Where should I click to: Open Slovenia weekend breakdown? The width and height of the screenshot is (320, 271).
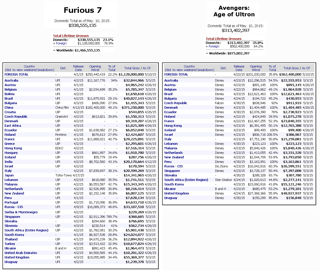click(x=11, y=226)
